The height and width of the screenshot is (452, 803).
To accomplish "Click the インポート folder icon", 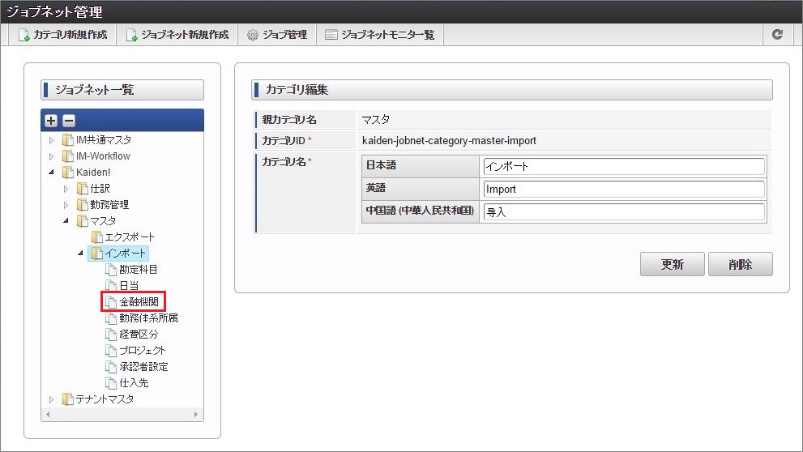I will coord(96,253).
